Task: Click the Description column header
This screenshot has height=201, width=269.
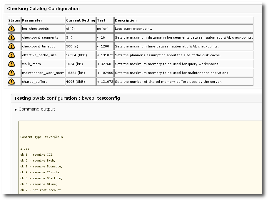Action: (184, 20)
